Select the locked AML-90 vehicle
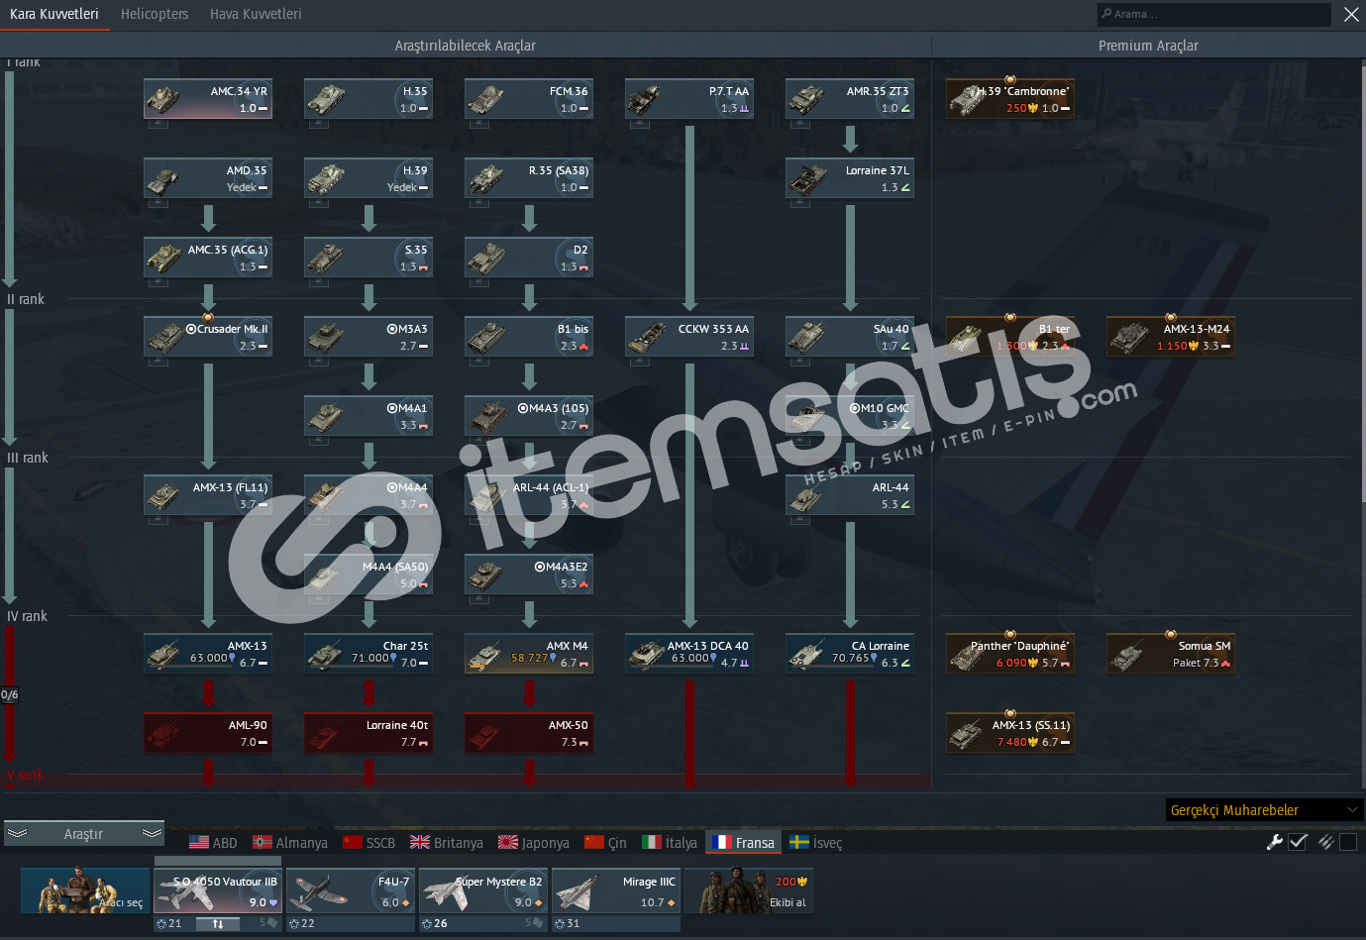The width and height of the screenshot is (1366, 940). [208, 733]
